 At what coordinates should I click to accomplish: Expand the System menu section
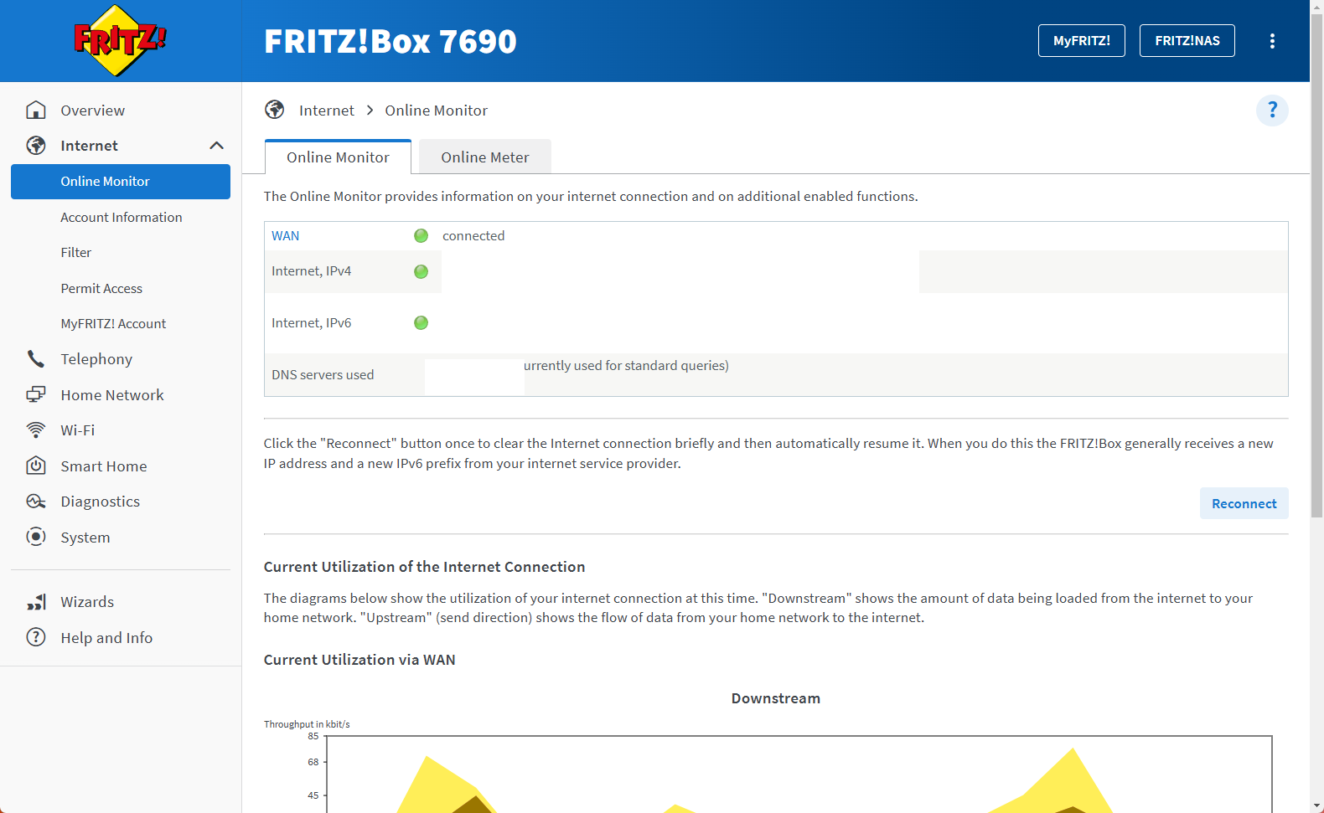click(85, 538)
